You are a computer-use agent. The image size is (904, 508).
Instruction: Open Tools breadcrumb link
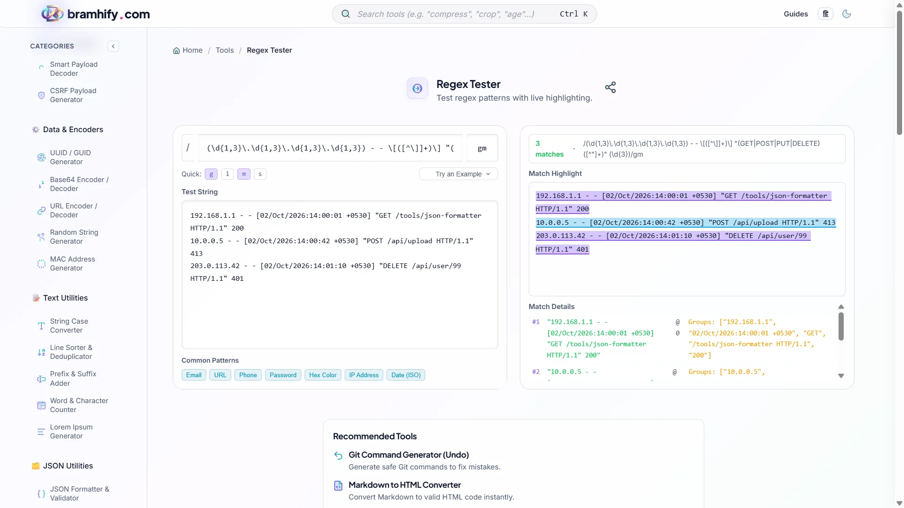point(225,50)
